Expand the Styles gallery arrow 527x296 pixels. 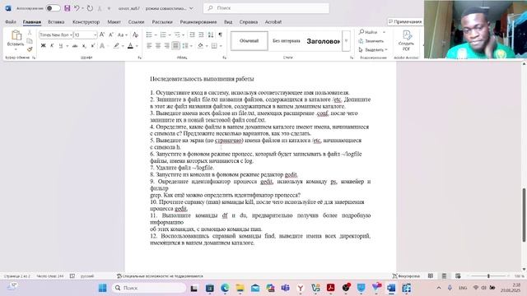tap(346, 41)
